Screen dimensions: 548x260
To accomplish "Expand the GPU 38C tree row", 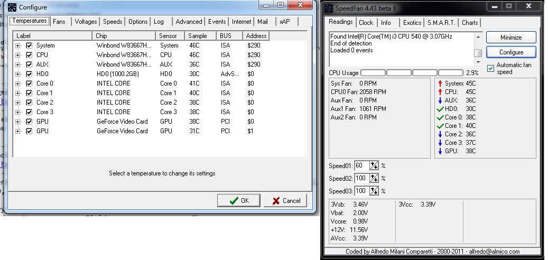I will [17, 122].
